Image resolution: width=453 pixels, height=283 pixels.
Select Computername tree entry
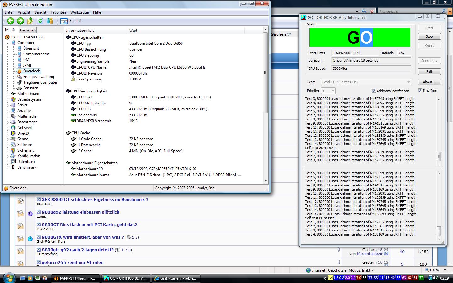36,54
